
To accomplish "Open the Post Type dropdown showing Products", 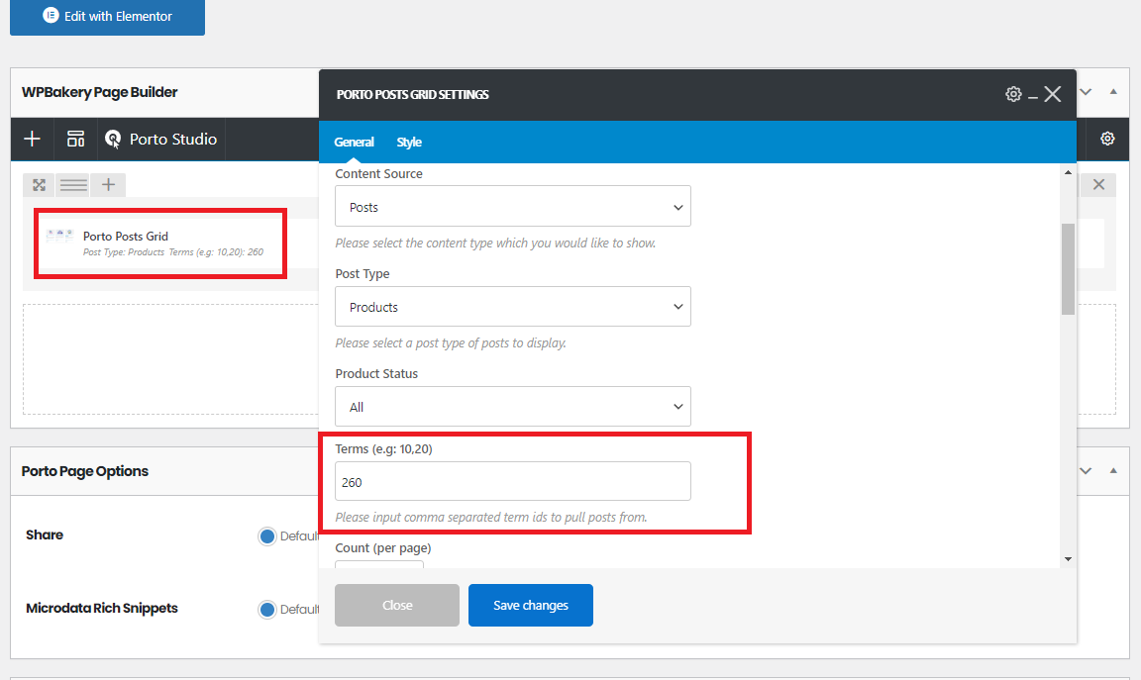I will click(x=513, y=306).
